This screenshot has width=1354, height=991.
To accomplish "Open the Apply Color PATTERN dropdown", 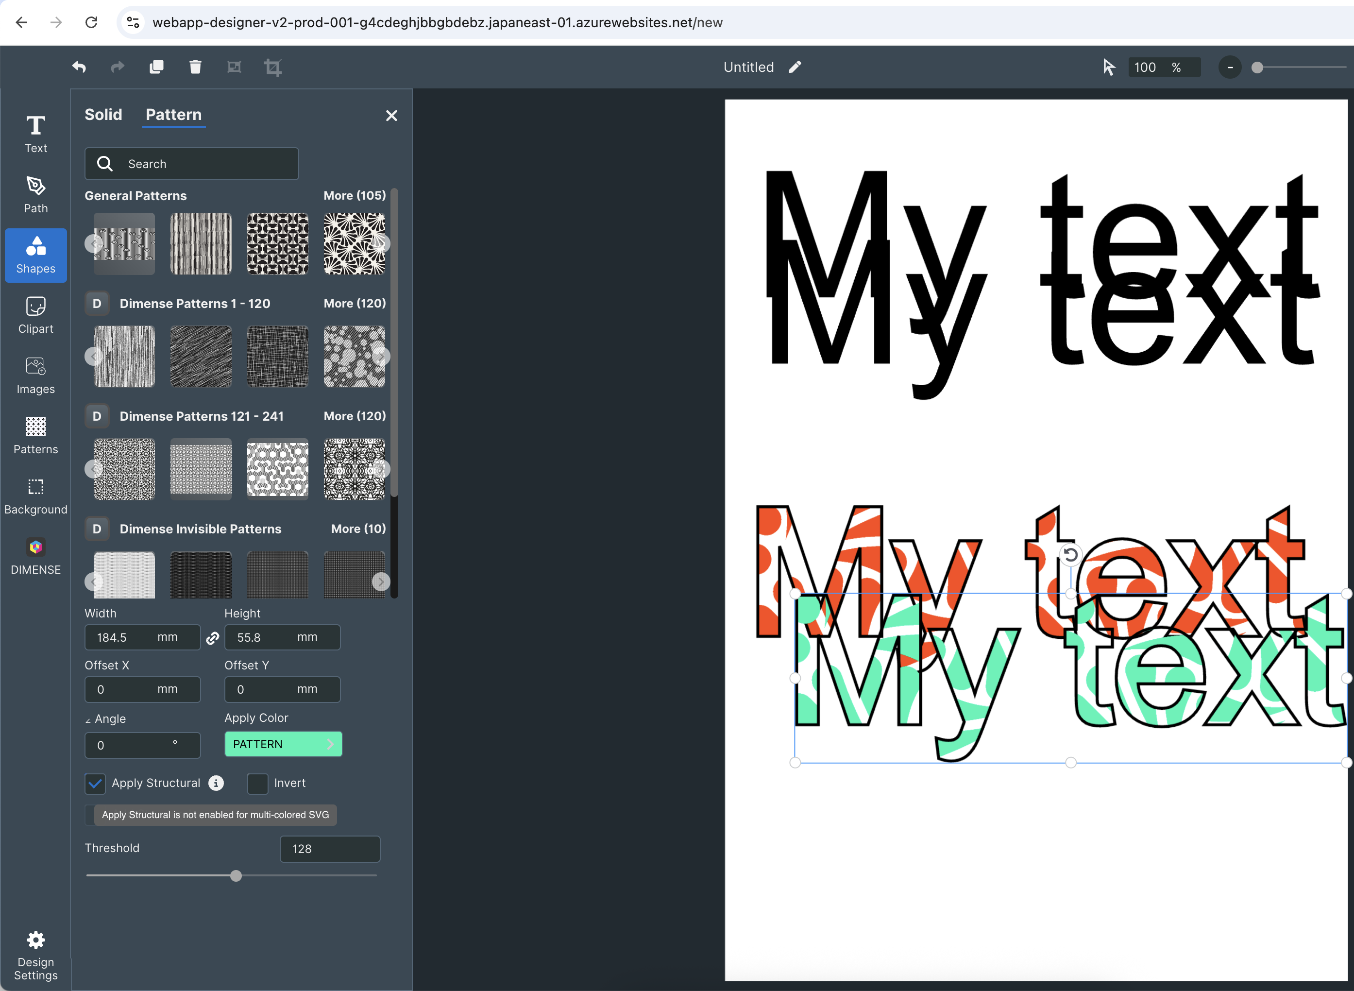I will pyautogui.click(x=283, y=744).
